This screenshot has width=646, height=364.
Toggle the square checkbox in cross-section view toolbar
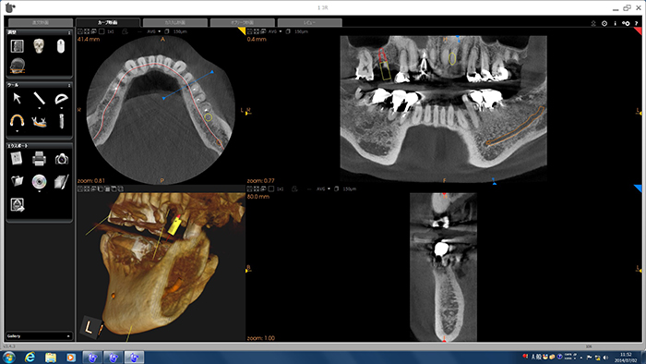pyautogui.click(x=270, y=188)
